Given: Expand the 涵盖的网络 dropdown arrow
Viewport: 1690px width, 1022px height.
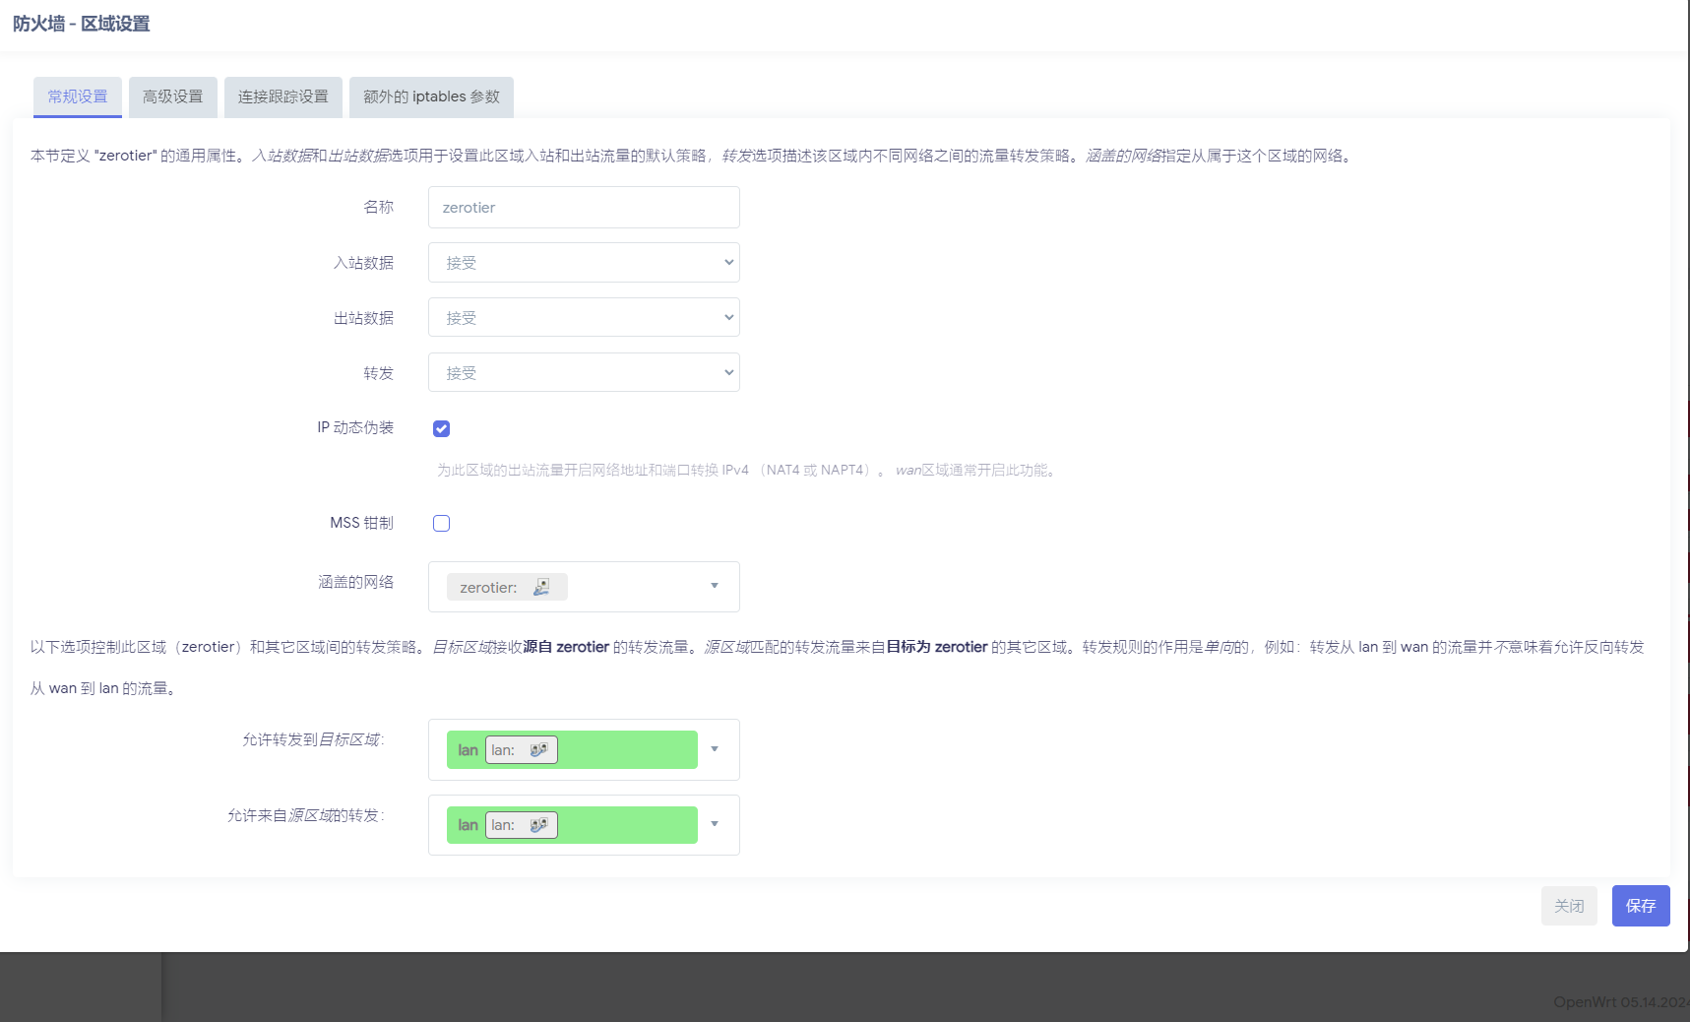Looking at the screenshot, I should coord(715,586).
